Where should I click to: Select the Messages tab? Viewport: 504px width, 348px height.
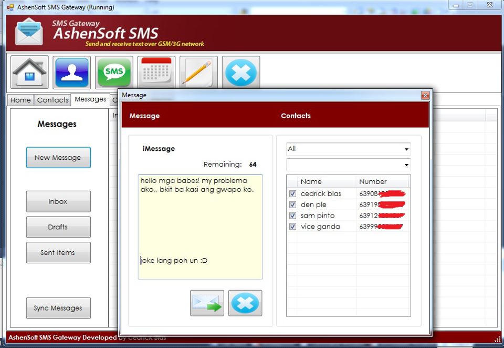point(90,99)
